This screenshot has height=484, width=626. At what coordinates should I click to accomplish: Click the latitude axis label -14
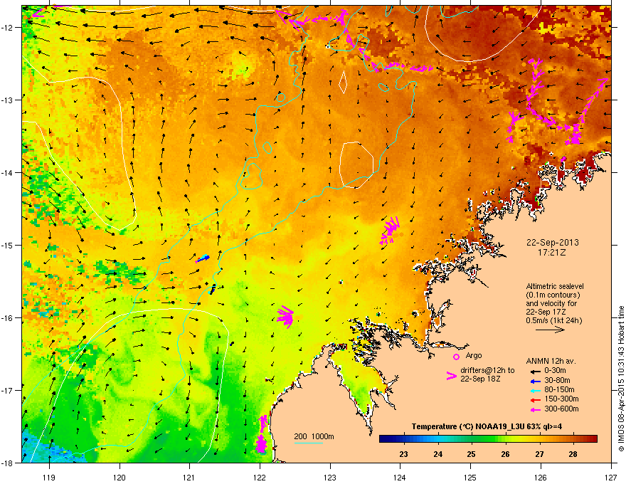coord(7,172)
